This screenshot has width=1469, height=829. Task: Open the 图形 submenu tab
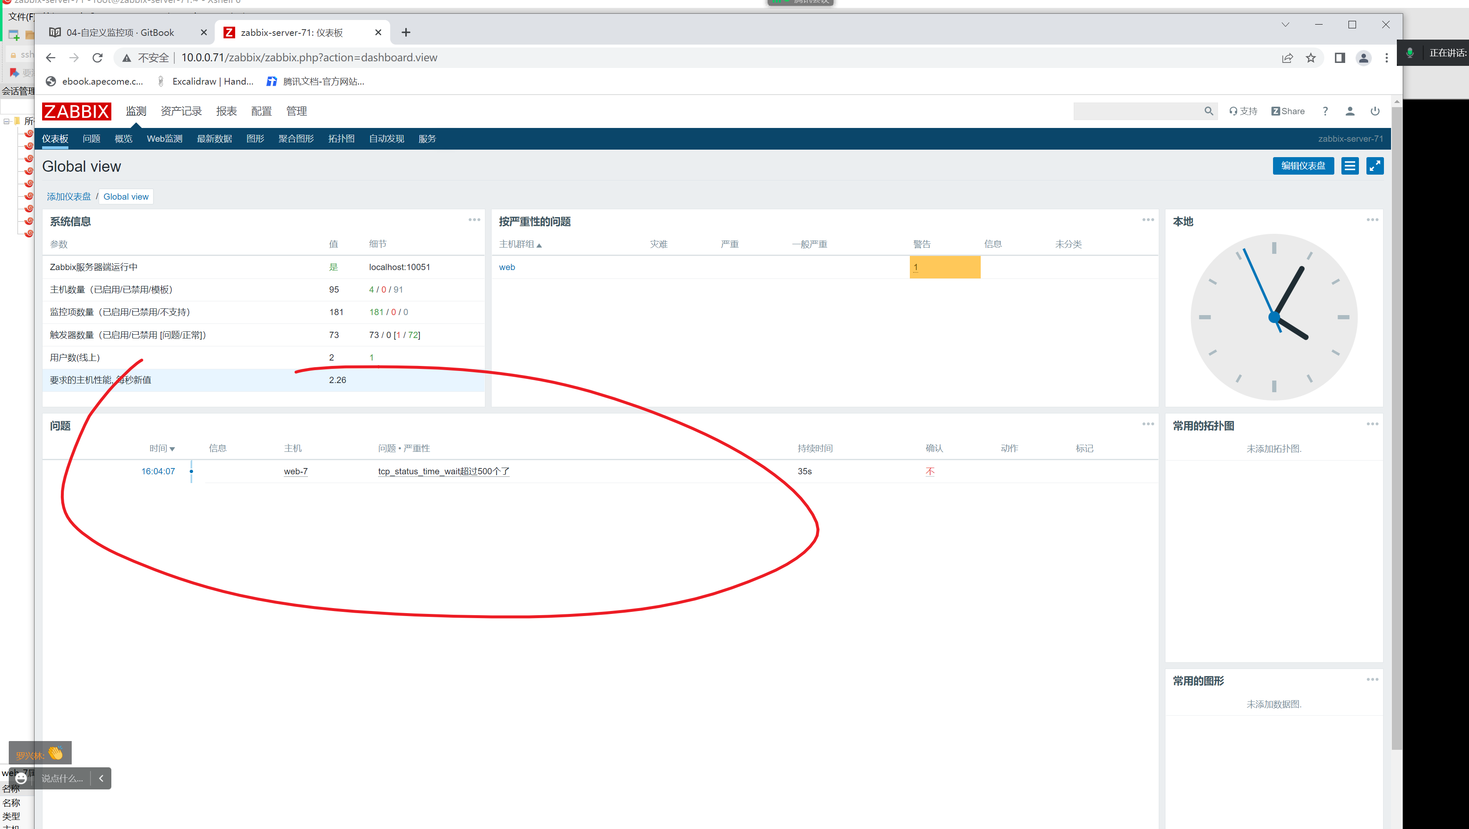pos(255,138)
